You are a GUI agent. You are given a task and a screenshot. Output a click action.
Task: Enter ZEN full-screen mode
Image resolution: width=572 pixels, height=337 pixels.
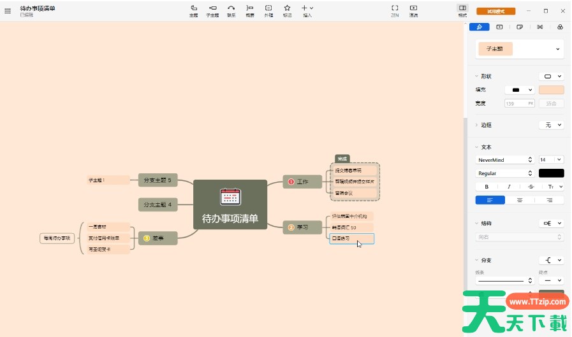coord(395,10)
